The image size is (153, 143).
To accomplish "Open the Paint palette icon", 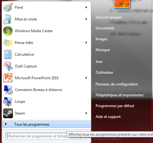I will coord(8,7).
